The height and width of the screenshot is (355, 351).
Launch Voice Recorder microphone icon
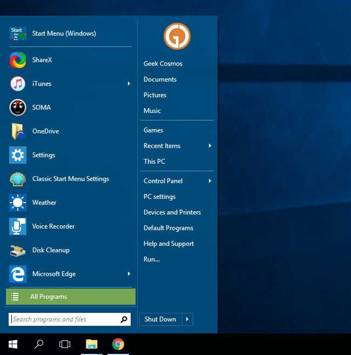click(18, 226)
